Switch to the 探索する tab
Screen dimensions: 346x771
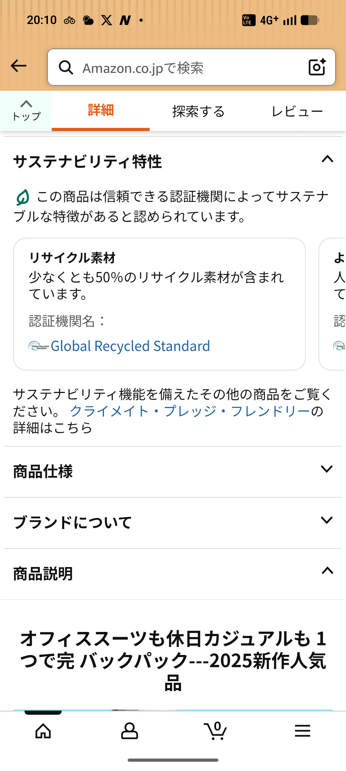pyautogui.click(x=199, y=111)
